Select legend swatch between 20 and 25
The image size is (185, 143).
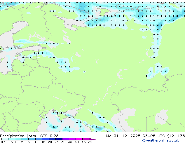[52, 139]
